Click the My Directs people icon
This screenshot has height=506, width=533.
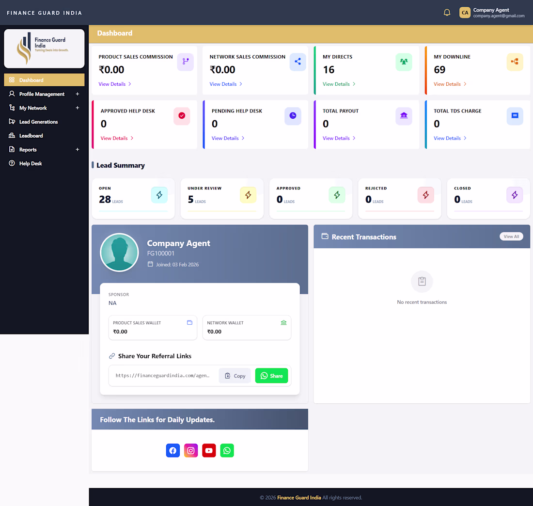(404, 62)
